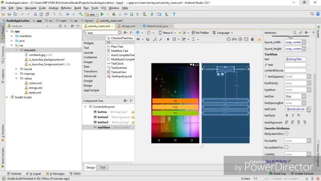Run the app with green play icon
321x181 pixels.
102,15
